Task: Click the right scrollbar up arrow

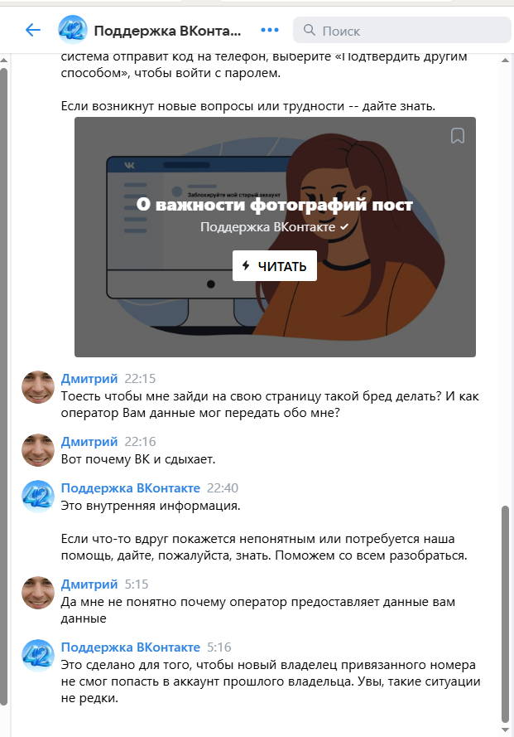Action: [506, 61]
